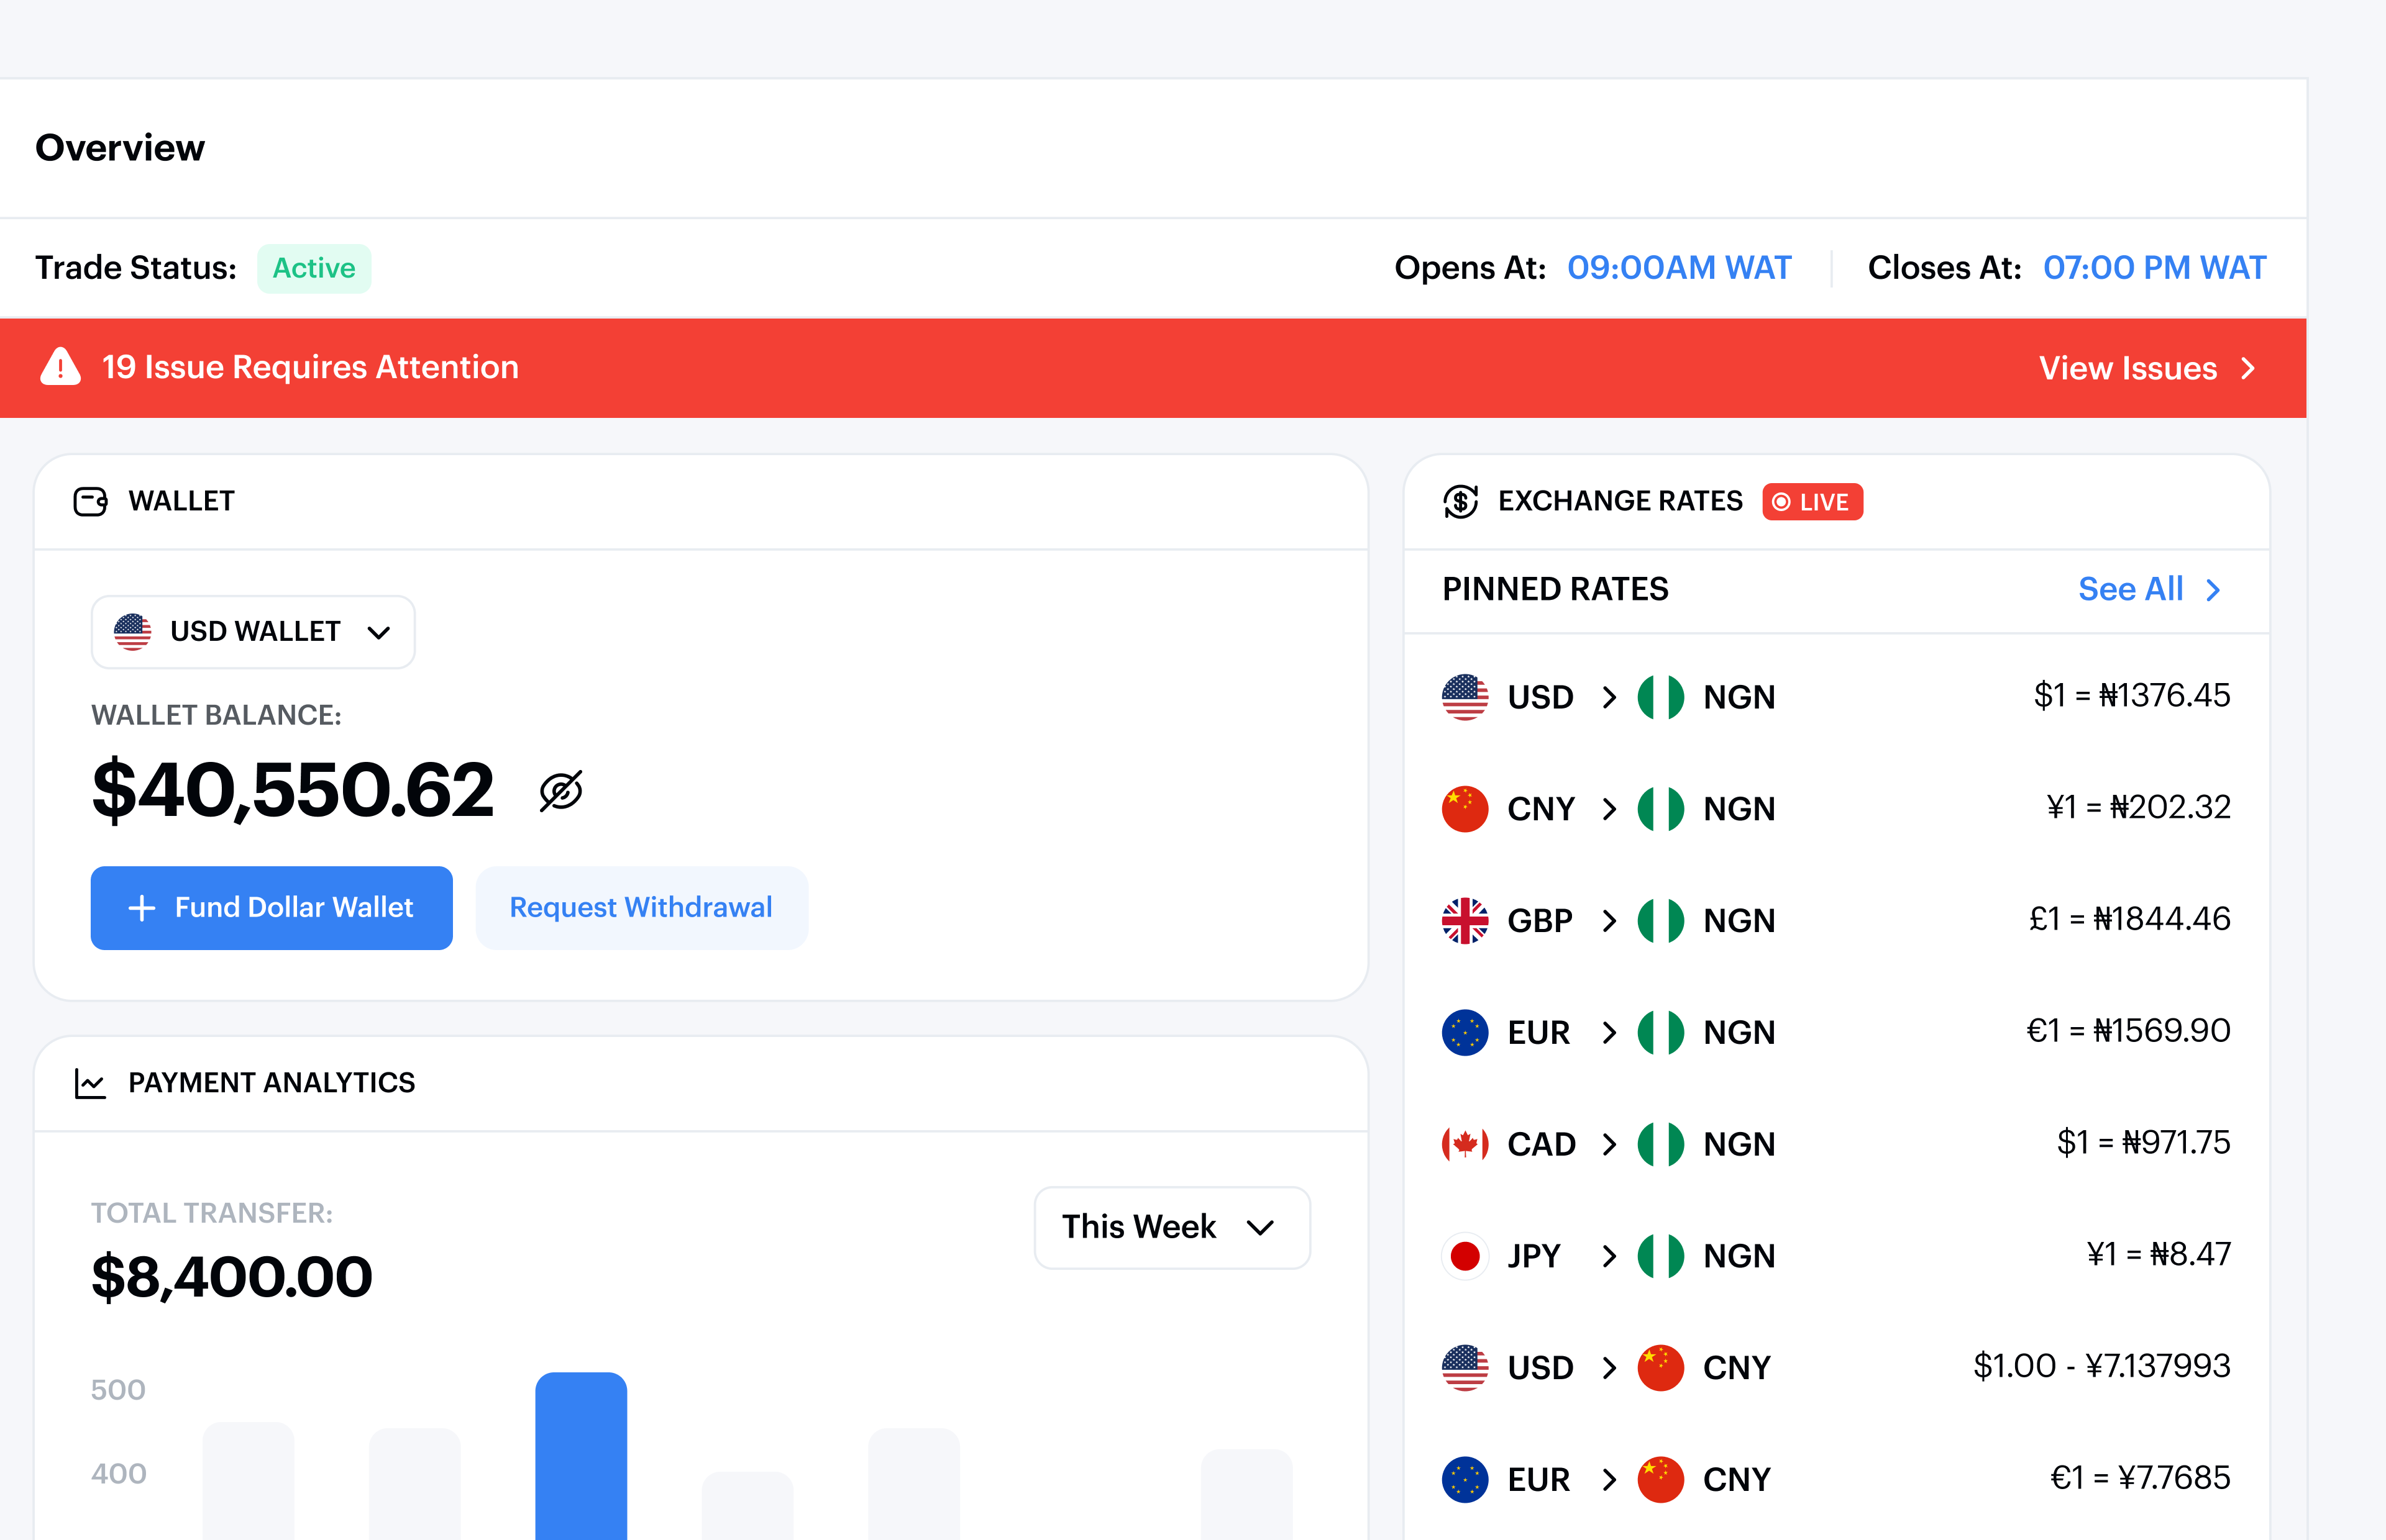Image resolution: width=2386 pixels, height=1540 pixels.
Task: Open the This Week period dropdown
Action: 1171,1228
